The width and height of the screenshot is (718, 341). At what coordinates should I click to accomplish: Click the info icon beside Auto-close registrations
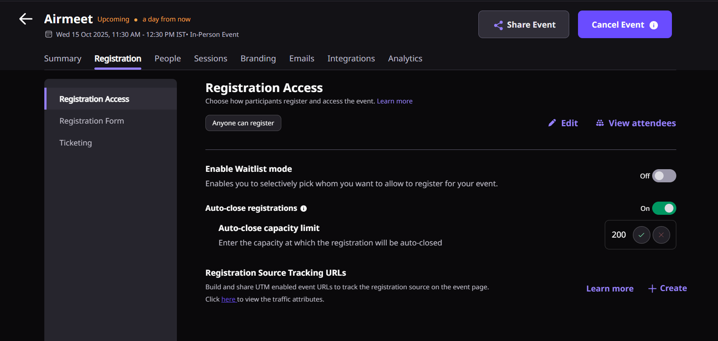pyautogui.click(x=304, y=209)
